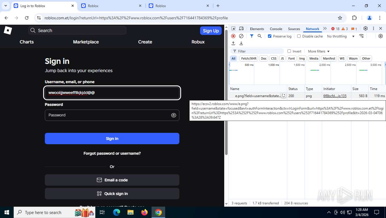Open the Charts nav item
Screen dimensions: 386x218
(x=27, y=42)
